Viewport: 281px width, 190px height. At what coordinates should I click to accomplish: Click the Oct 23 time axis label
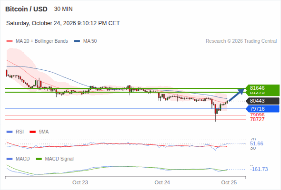click(80, 182)
